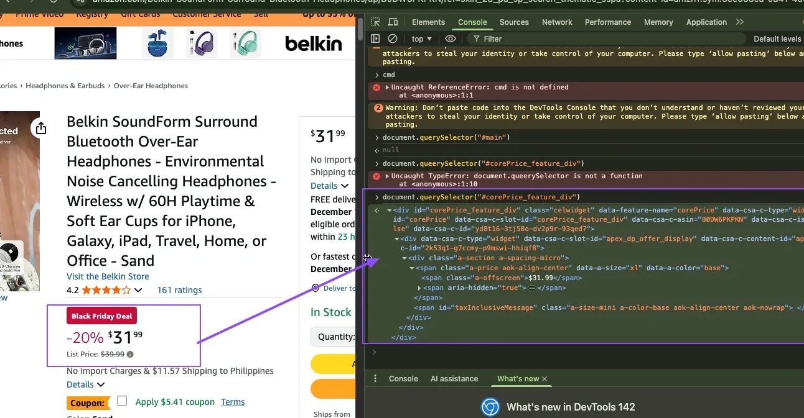
Task: Toggle the console sidebar panel
Action: pos(375,39)
